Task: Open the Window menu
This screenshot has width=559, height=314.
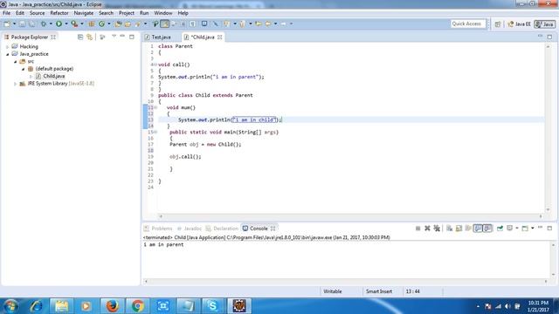Action: click(x=163, y=13)
